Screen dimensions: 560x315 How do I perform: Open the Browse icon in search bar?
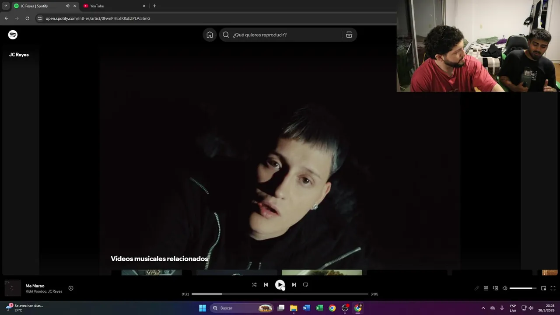click(349, 35)
